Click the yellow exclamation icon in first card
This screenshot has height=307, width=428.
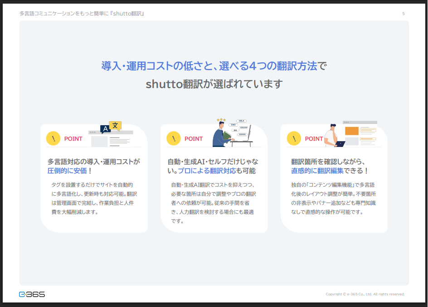(53, 138)
